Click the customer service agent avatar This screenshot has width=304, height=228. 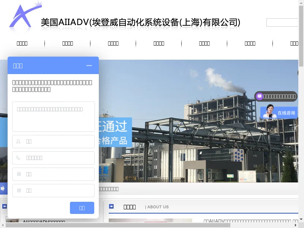(x=269, y=112)
